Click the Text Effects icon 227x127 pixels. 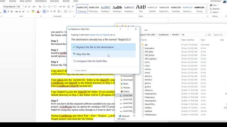click(x=28, y=11)
